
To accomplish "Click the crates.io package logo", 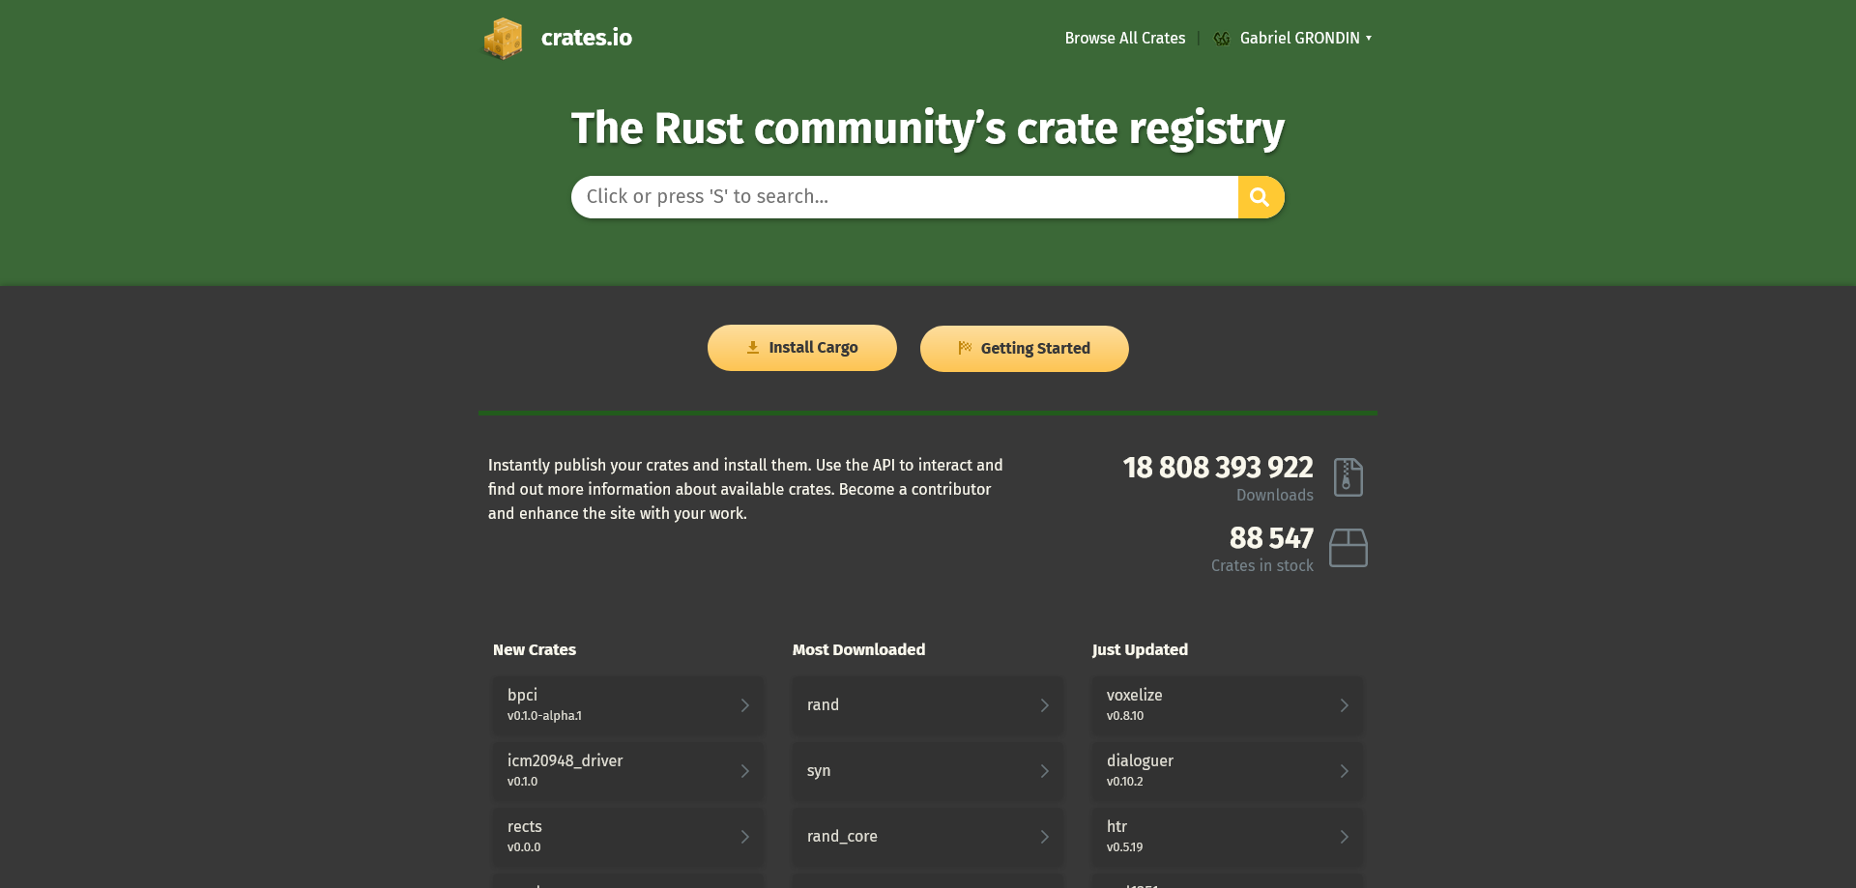I will click(503, 38).
